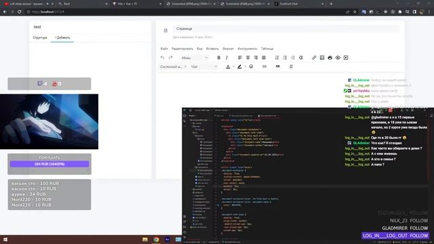The image size is (434, 244).
Task: Open After Effects from the taskbar
Action: pyautogui.click(x=167, y=239)
